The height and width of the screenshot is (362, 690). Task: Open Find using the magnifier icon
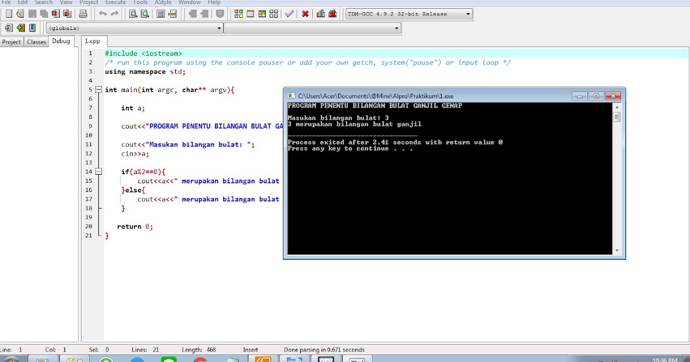(x=133, y=14)
